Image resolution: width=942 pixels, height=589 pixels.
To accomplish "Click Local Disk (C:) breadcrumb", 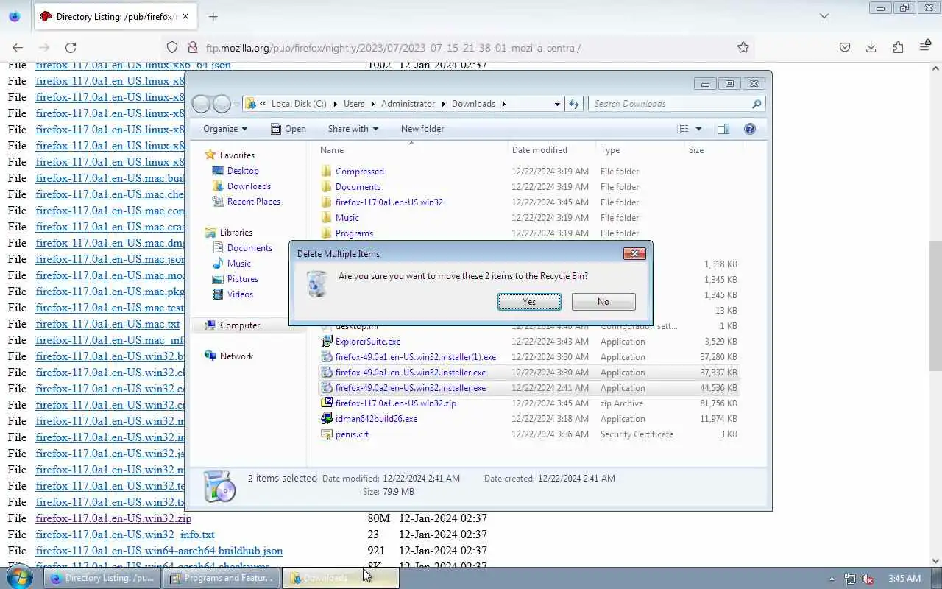I will 299,104.
